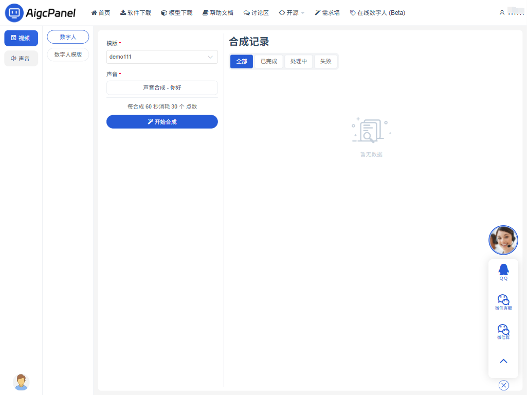Click the 微信客服 WeChat support icon
Viewport: 527px width, 395px height.
click(x=503, y=302)
